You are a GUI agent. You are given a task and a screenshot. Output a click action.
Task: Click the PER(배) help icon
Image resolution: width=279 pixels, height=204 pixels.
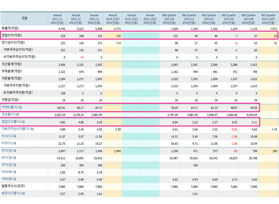pyautogui.click(x=15, y=172)
